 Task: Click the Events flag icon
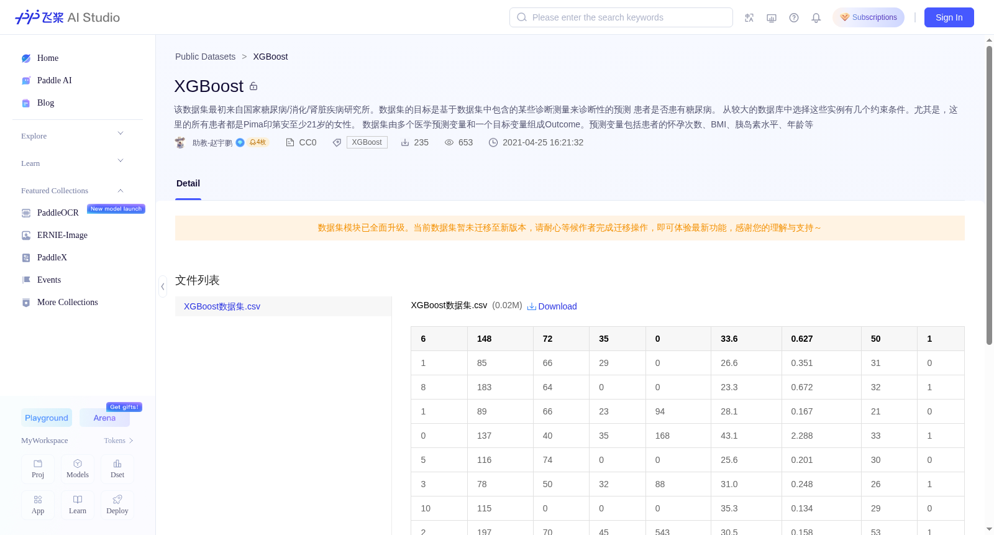(26, 280)
